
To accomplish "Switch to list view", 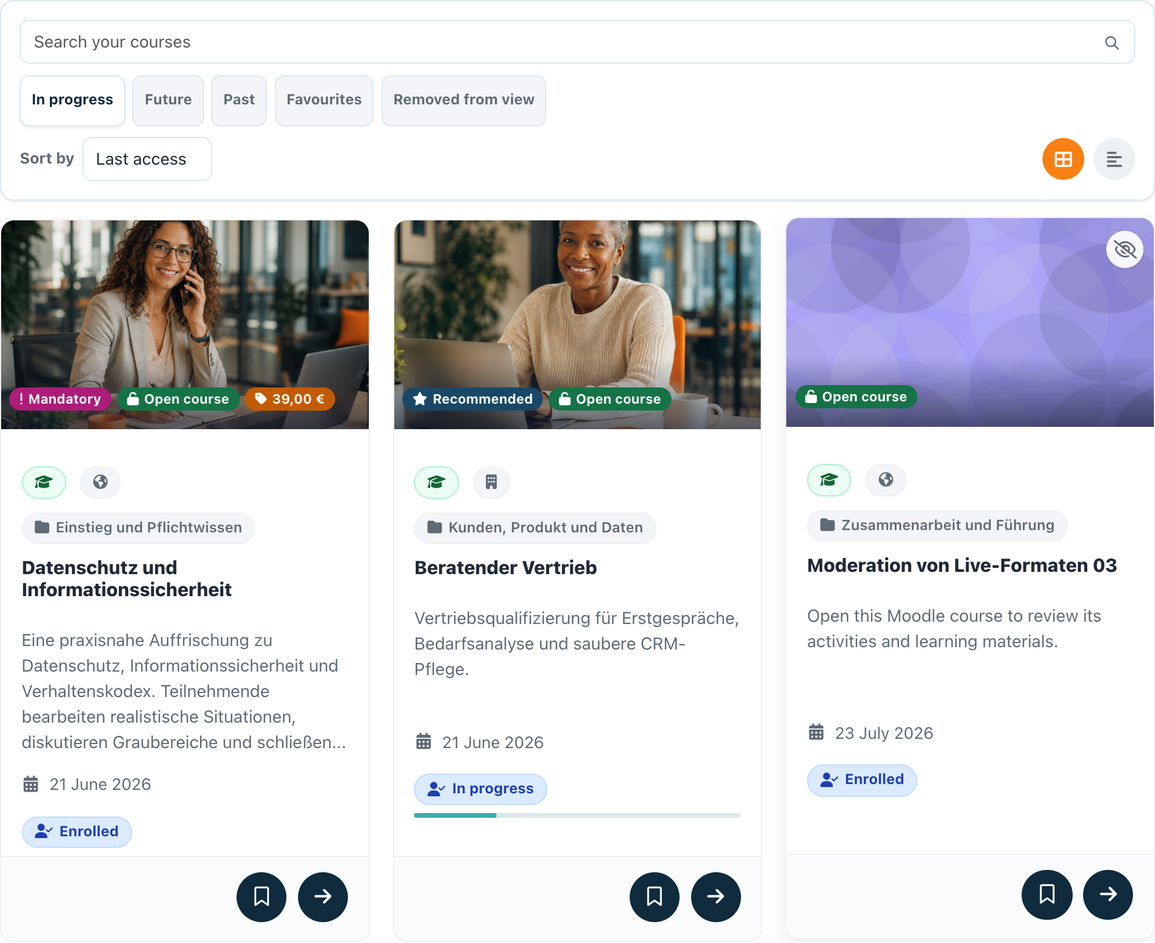I will pyautogui.click(x=1114, y=159).
